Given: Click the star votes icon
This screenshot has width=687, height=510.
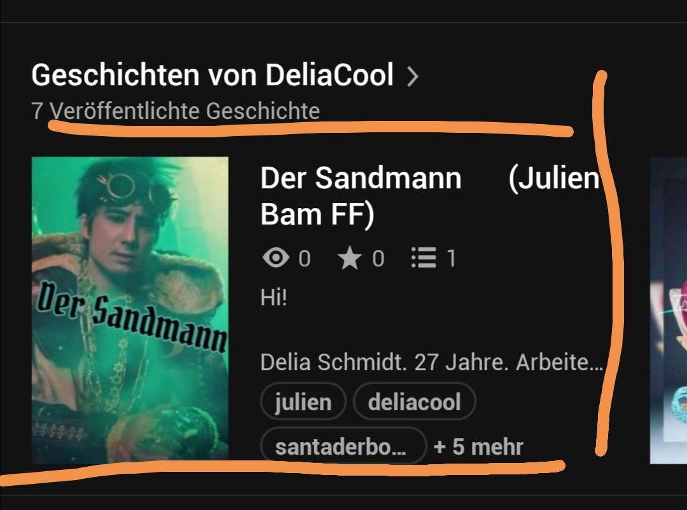Looking at the screenshot, I should tap(349, 258).
